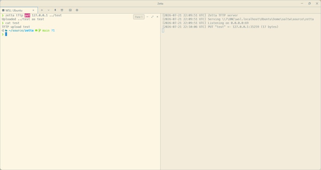Maximize Pane 1 with the expand arrows icon
The height and width of the screenshot is (170, 321).
(x=152, y=17)
